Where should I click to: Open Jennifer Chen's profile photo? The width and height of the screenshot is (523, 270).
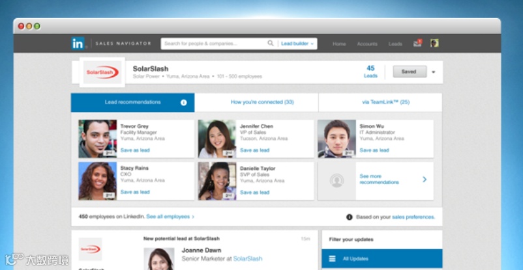[217, 139]
